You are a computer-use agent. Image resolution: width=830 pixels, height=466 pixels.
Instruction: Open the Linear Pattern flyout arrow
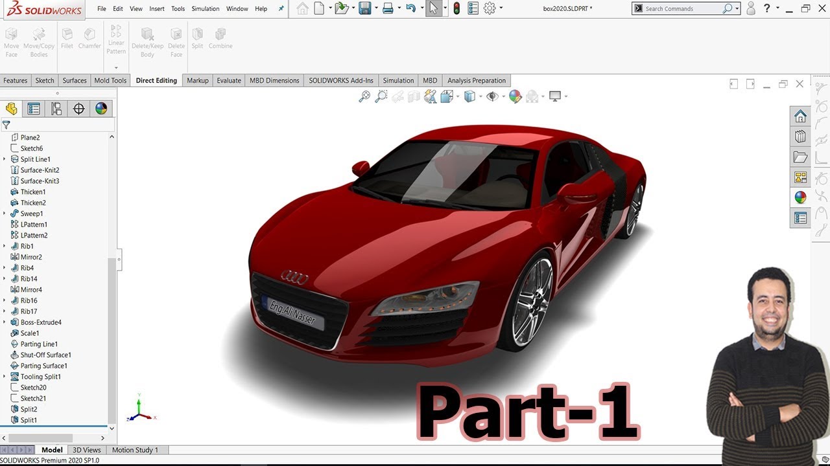click(116, 67)
